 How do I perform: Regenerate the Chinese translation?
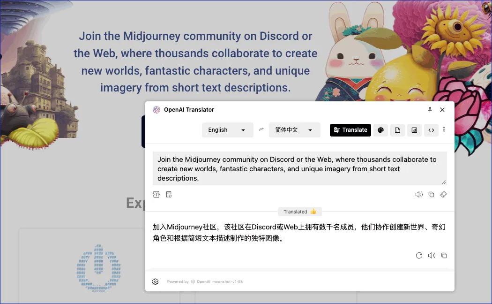pyautogui.click(x=419, y=255)
